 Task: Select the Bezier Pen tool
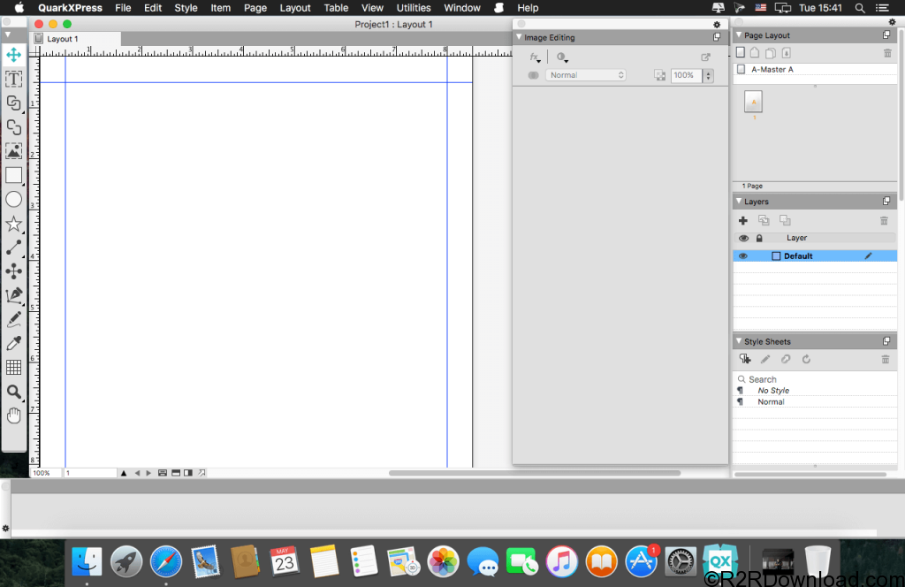14,295
